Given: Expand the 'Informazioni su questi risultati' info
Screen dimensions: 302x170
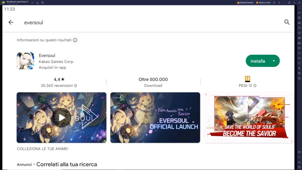Looking at the screenshot, I should coord(75,40).
